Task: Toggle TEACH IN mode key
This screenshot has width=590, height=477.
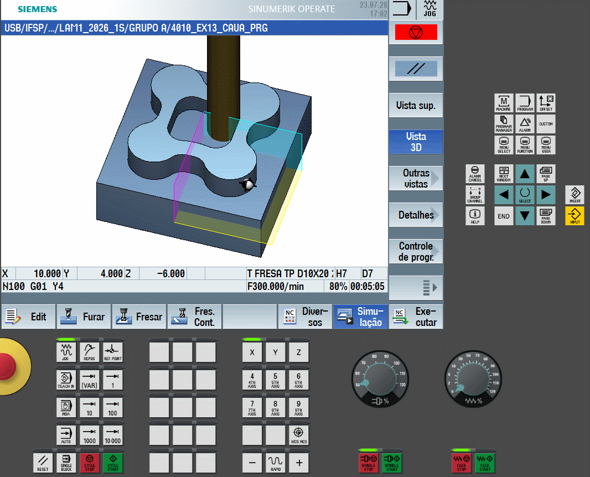Action: coord(66,380)
